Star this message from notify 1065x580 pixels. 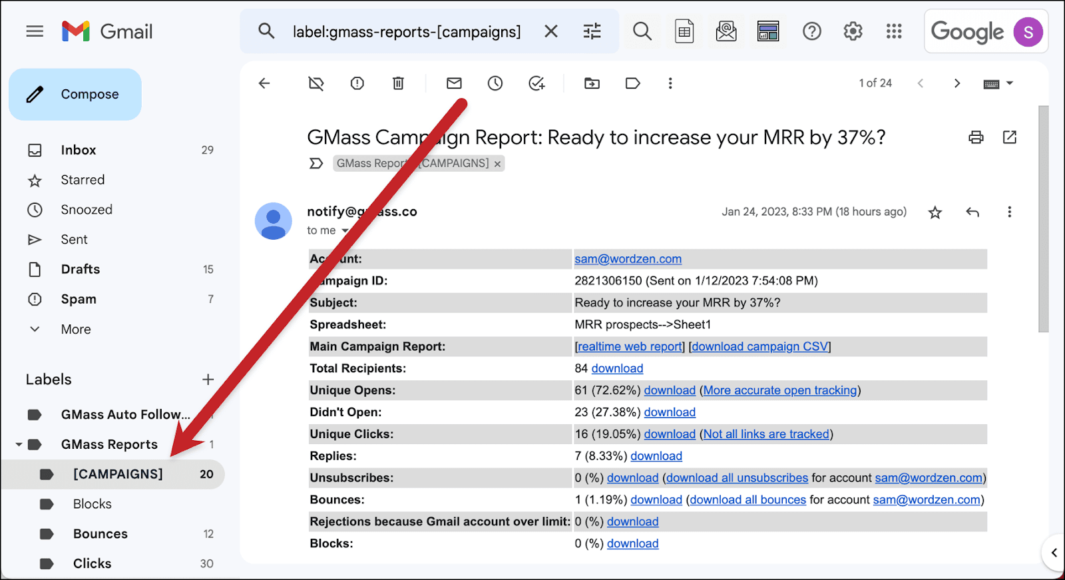coord(935,212)
